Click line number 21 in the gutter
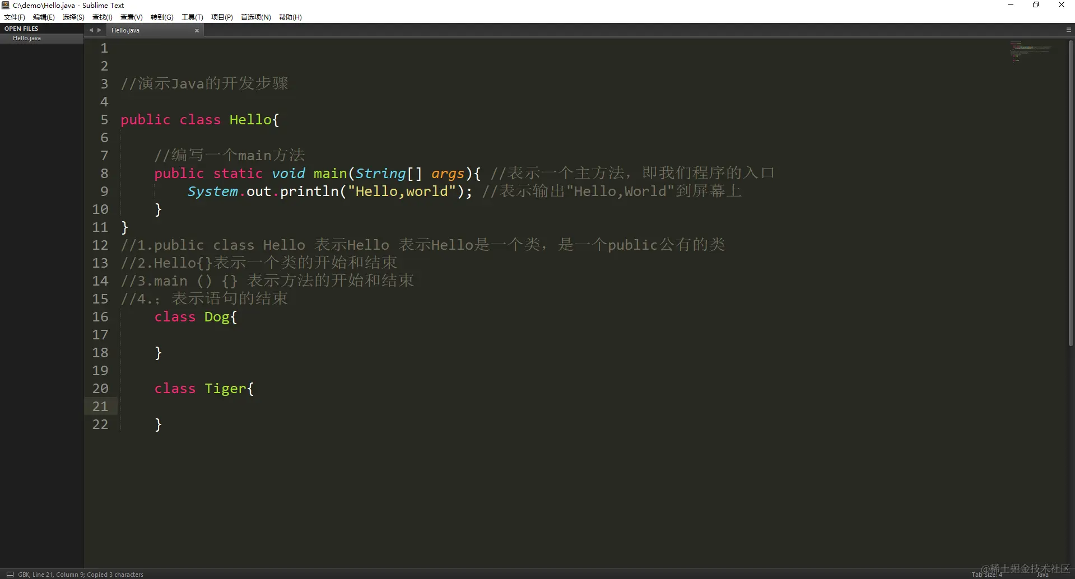Viewport: 1075px width, 579px height. (x=100, y=406)
